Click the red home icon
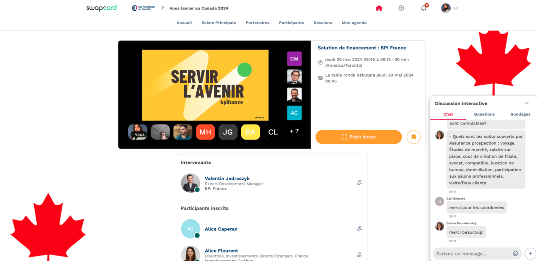 pyautogui.click(x=379, y=8)
